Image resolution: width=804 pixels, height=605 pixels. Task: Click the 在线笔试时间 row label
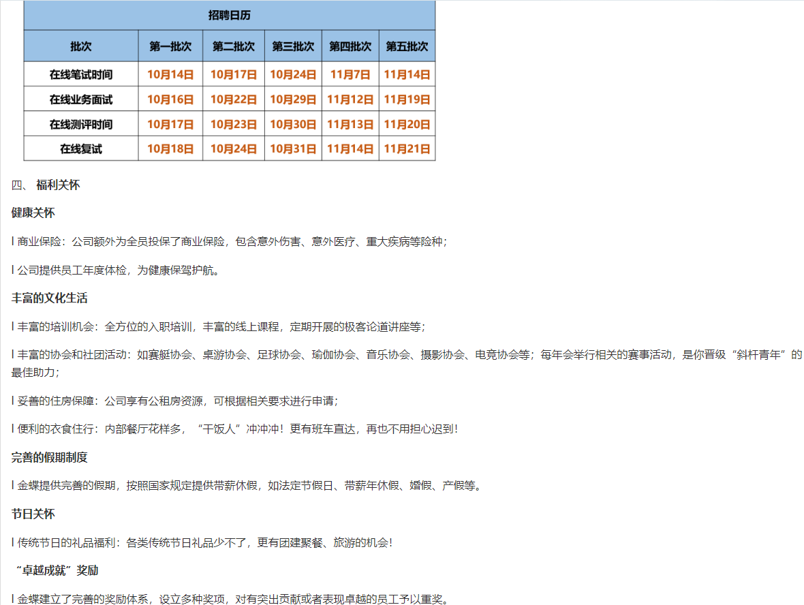click(80, 74)
